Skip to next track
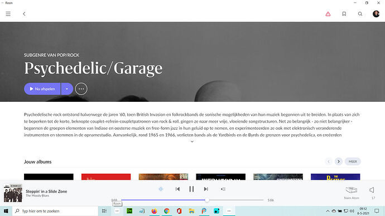Image resolution: width=385 pixels, height=216 pixels. pyautogui.click(x=206, y=189)
